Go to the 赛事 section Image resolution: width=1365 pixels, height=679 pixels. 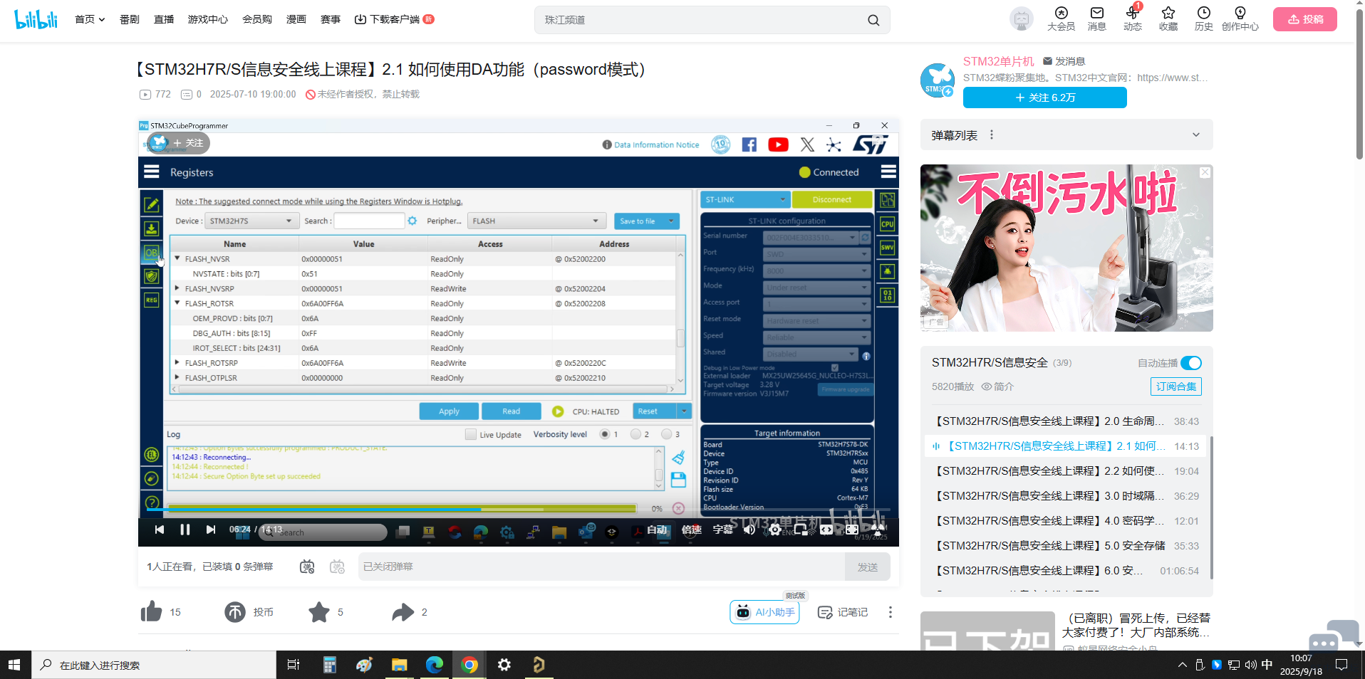331,19
